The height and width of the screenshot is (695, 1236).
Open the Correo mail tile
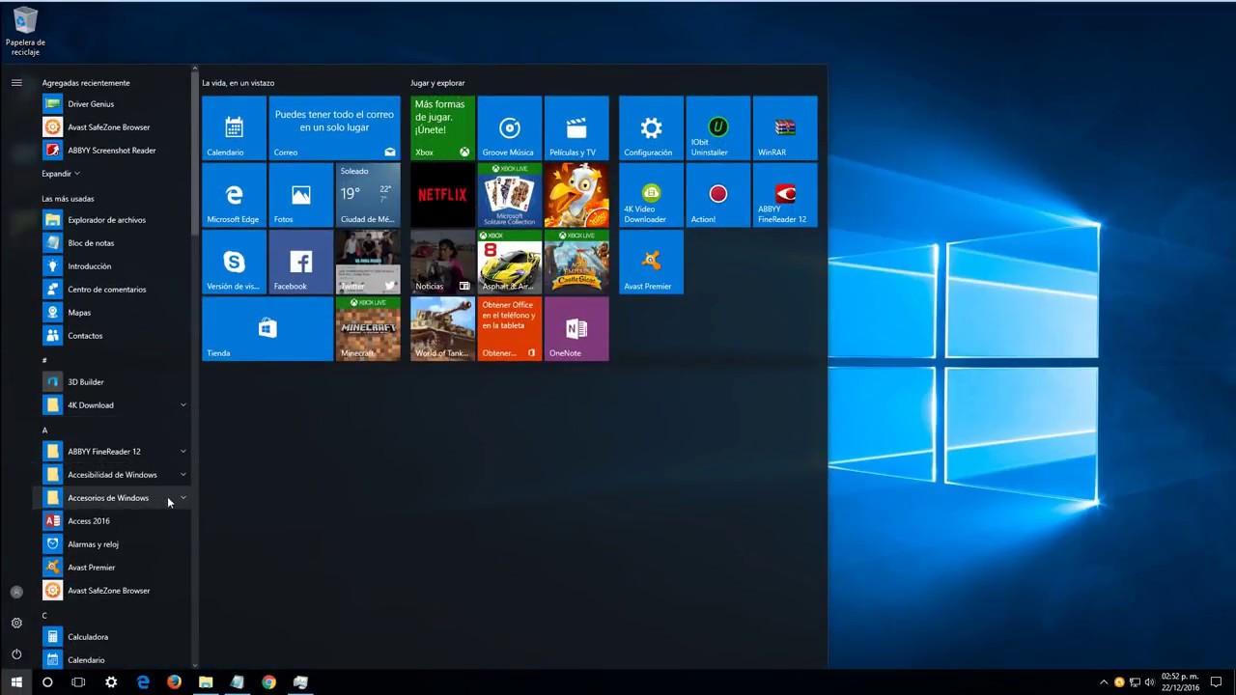click(x=334, y=127)
